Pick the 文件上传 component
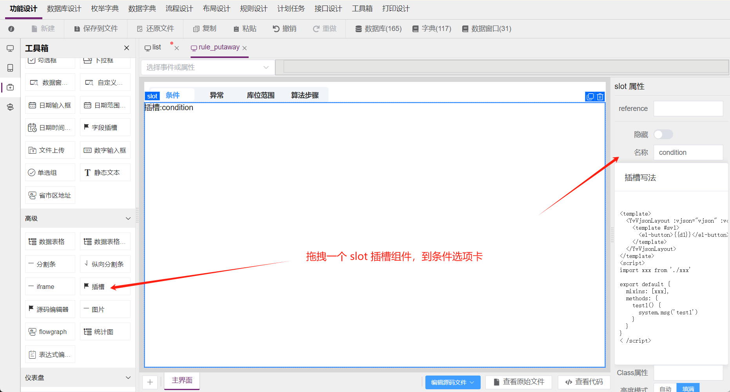Image resolution: width=730 pixels, height=392 pixels. [50, 150]
